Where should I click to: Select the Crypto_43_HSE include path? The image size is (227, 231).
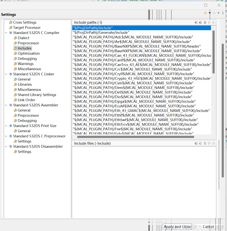pos(142,78)
